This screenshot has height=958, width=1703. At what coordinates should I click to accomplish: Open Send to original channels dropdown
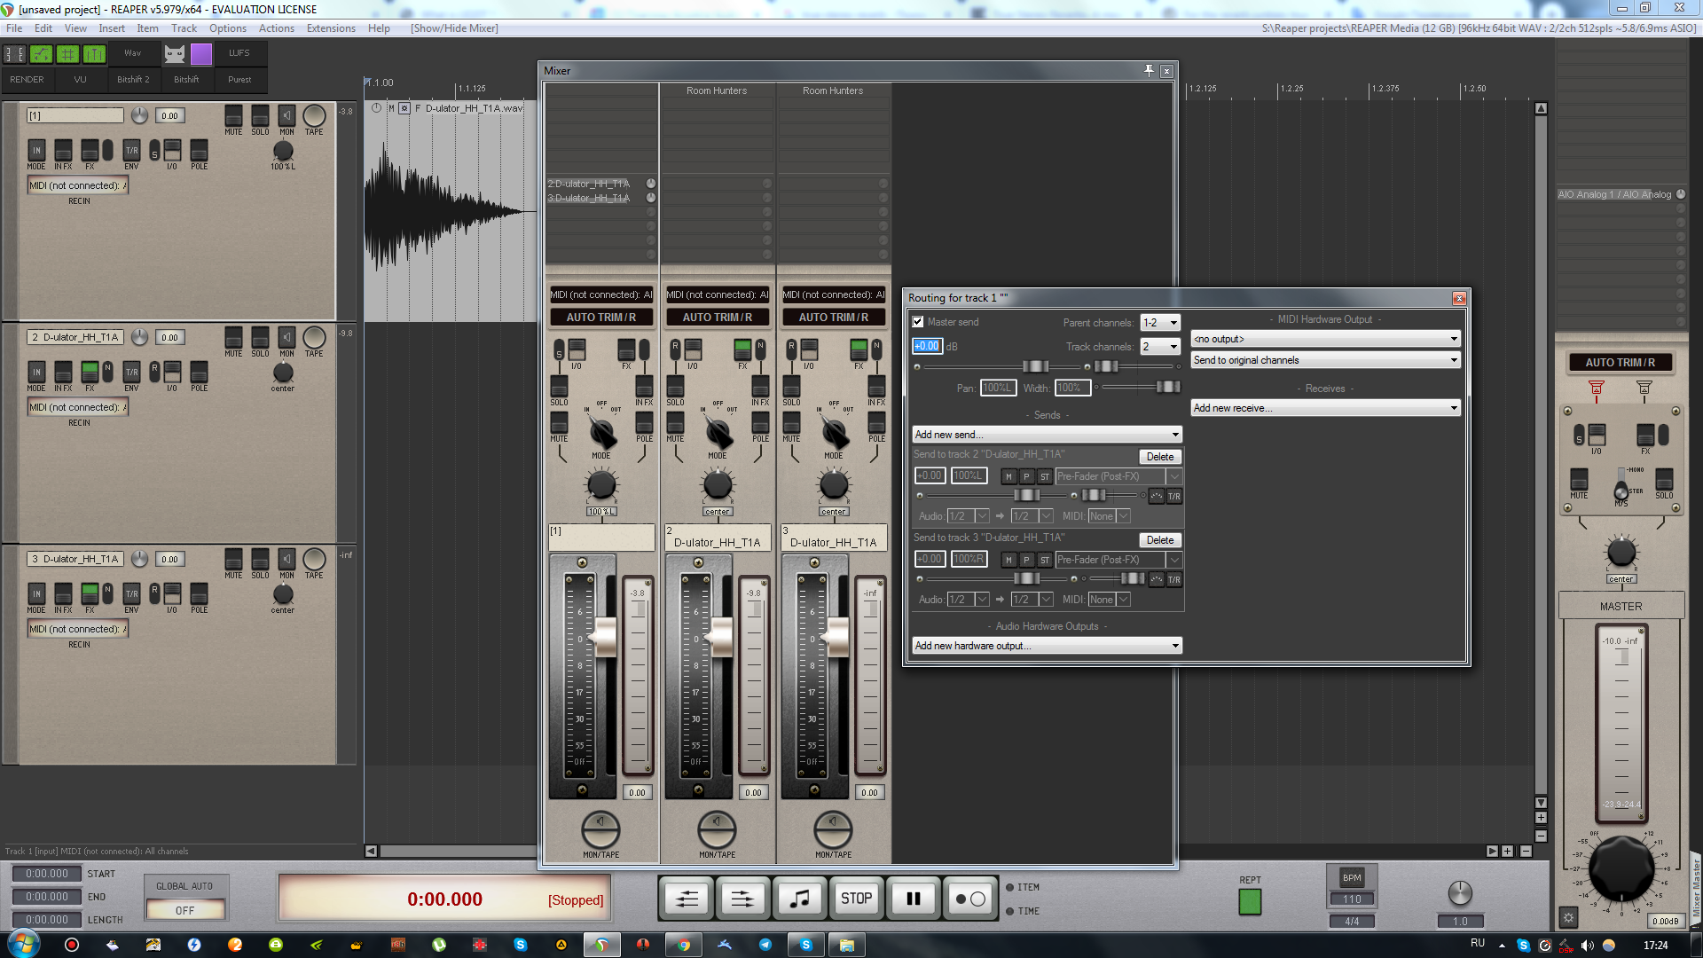click(1325, 360)
